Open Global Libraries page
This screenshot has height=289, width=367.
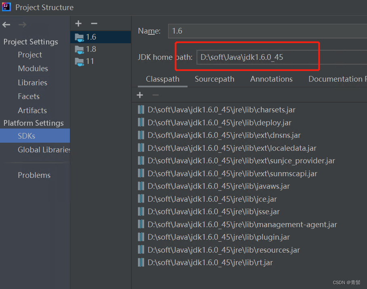[x=44, y=150]
